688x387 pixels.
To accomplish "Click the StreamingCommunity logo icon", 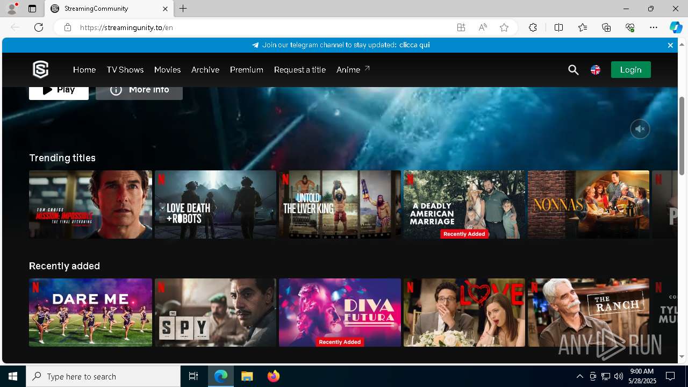I will coord(41,69).
